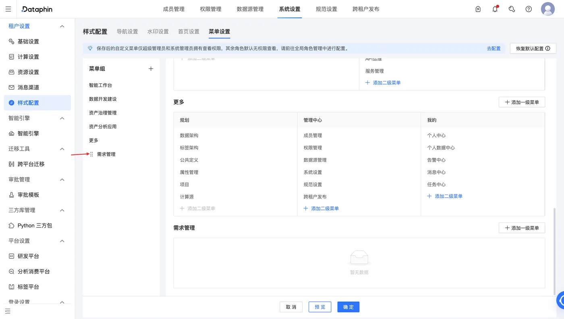The image size is (564, 319).
Task: Click the 研发平台 icon
Action: click(x=12, y=256)
